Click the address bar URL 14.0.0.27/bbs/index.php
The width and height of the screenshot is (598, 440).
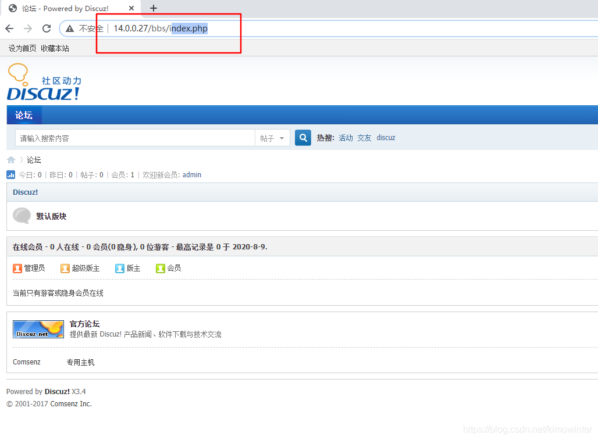tap(161, 28)
